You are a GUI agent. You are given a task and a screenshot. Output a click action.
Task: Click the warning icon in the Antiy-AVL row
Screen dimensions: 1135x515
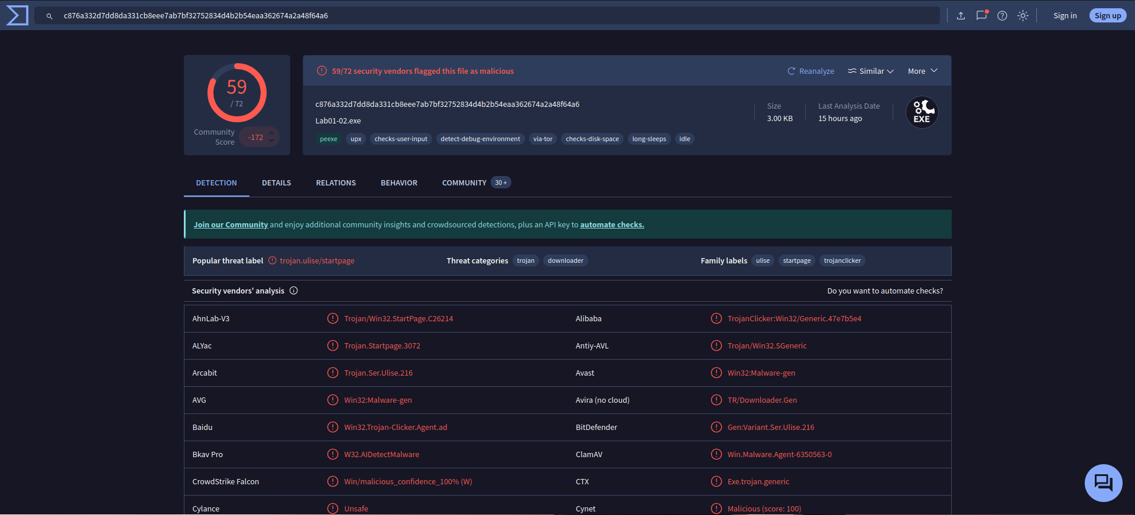coord(716,345)
